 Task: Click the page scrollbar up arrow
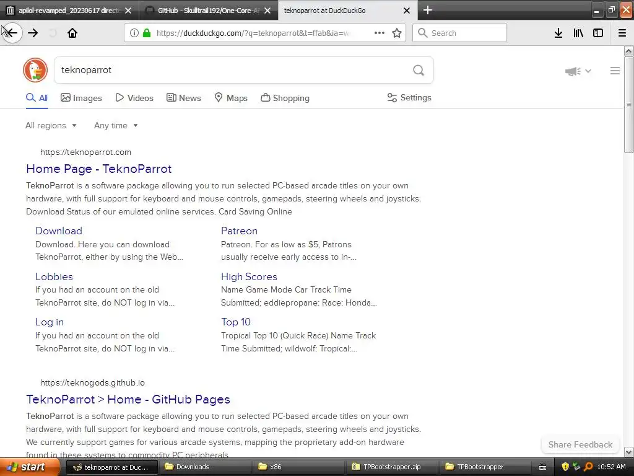(x=628, y=51)
